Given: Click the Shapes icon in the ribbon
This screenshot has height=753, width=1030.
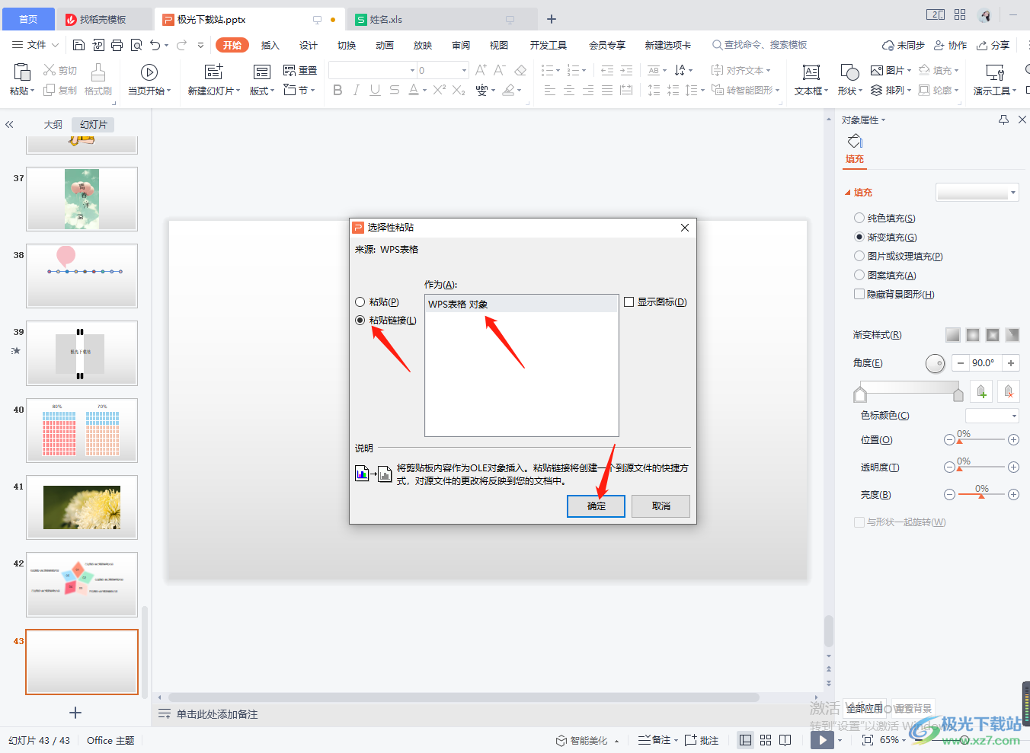Looking at the screenshot, I should (849, 72).
